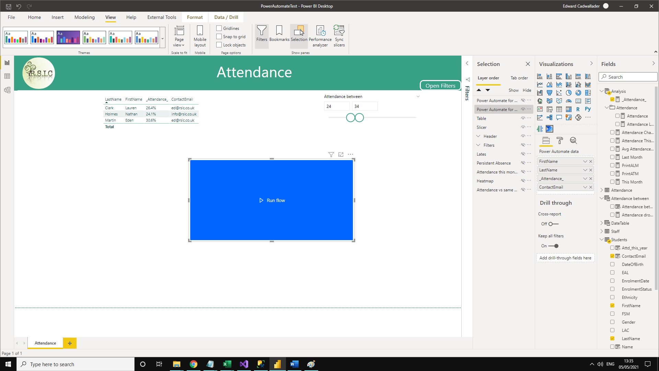Screen dimensions: 659x371
Task: Select the clustered column chart visual
Action: [569, 76]
